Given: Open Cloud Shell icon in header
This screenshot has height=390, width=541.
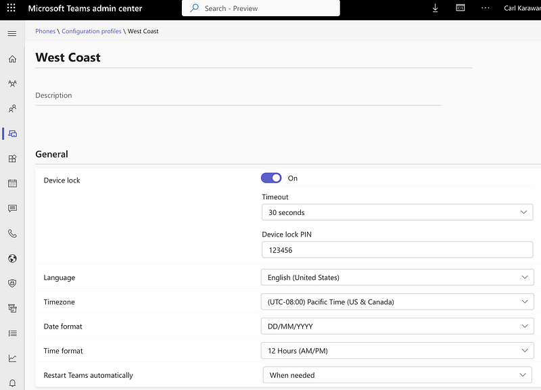Looking at the screenshot, I should [x=461, y=7].
